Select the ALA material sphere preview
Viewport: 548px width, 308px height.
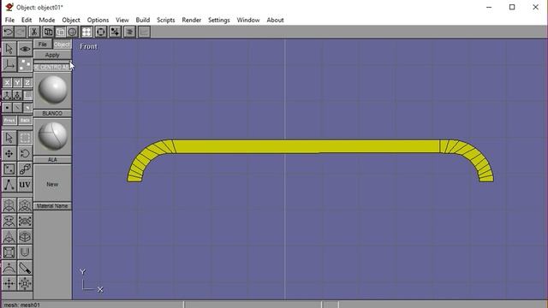pos(52,136)
